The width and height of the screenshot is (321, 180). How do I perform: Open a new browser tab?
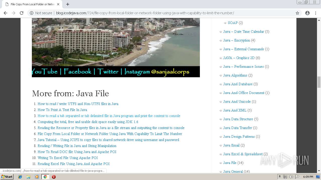[68, 4]
